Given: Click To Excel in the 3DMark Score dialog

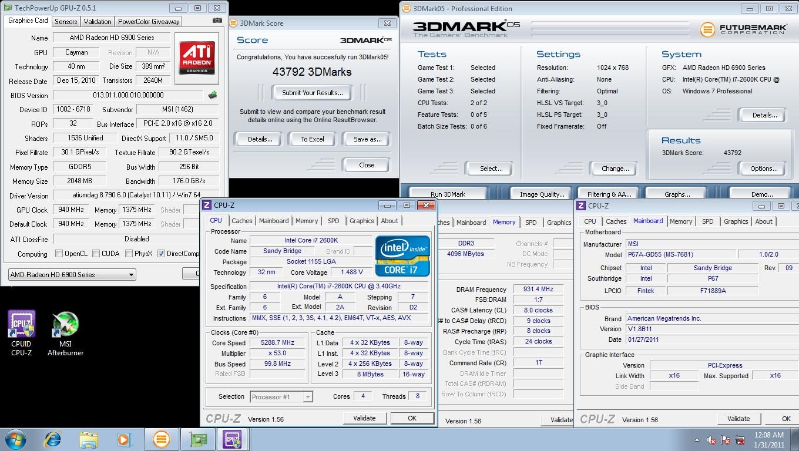Looking at the screenshot, I should click(313, 139).
